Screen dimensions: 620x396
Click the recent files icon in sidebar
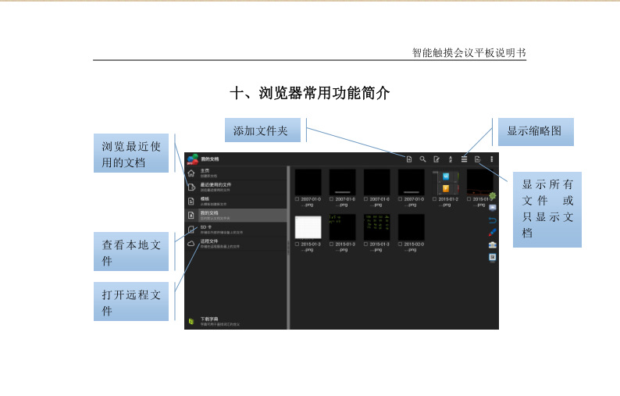pyautogui.click(x=191, y=187)
